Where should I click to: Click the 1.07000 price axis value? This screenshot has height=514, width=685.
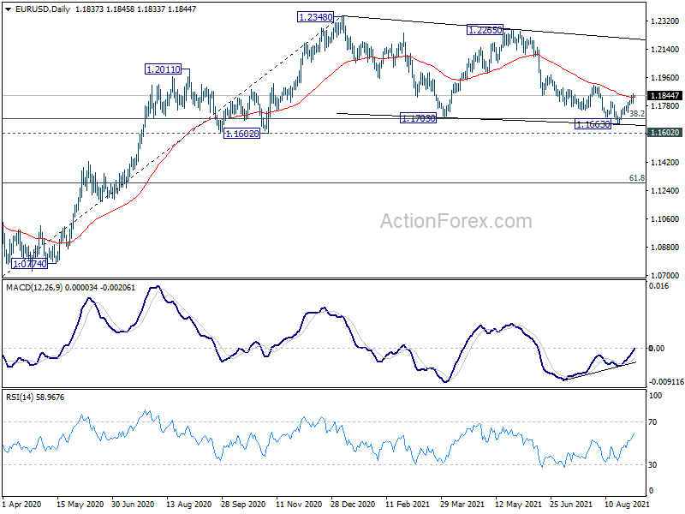(x=665, y=275)
